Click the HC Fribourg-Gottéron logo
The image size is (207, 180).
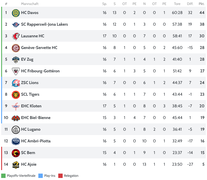pyautogui.click(x=16, y=71)
